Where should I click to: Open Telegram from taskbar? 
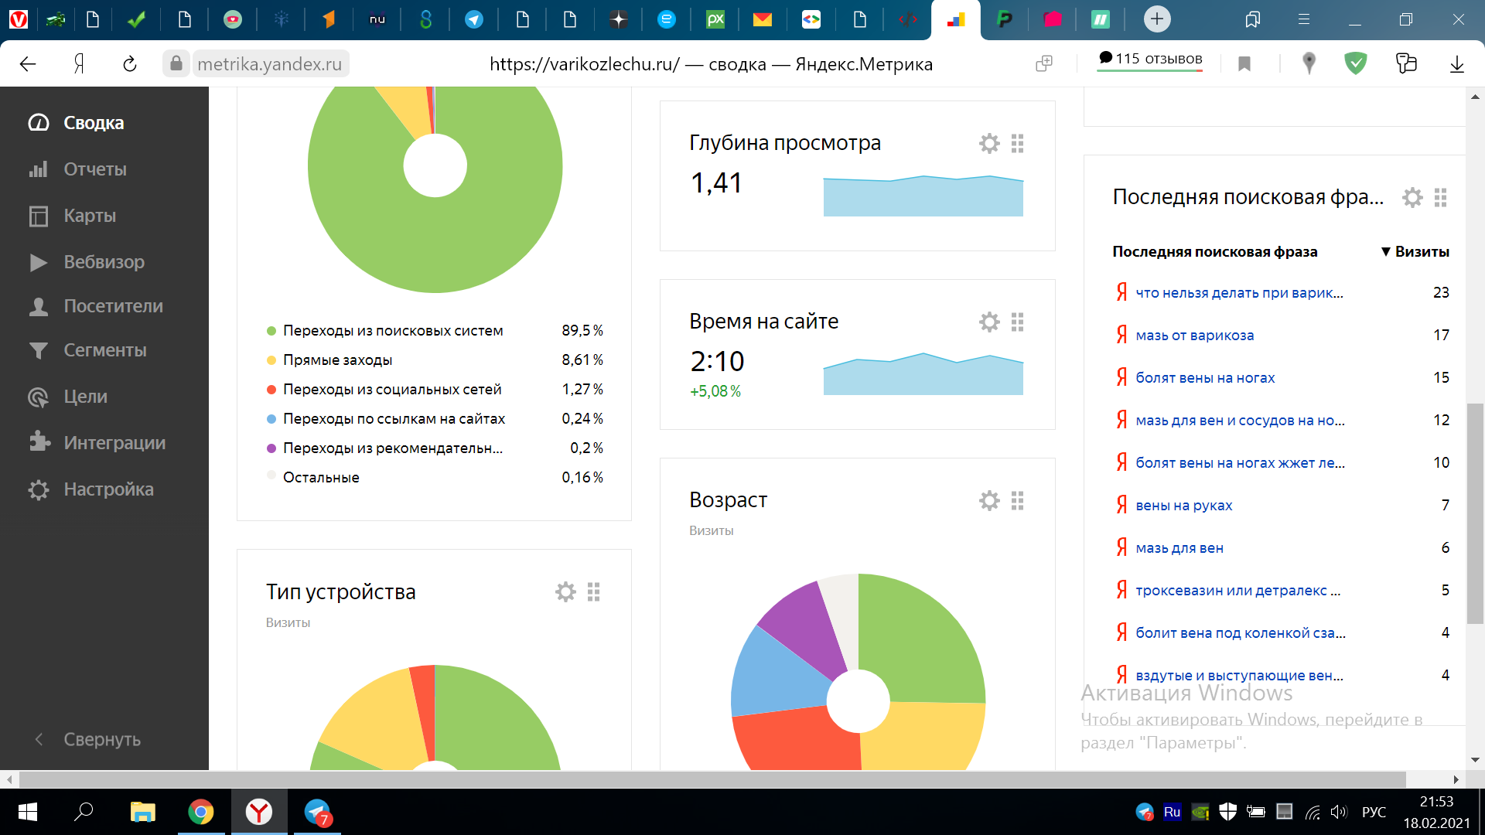pyautogui.click(x=317, y=812)
